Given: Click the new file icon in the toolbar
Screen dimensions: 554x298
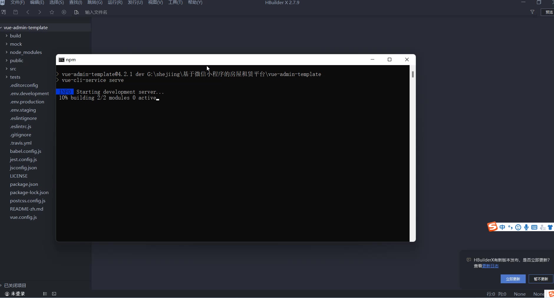Looking at the screenshot, I should 4,12.
